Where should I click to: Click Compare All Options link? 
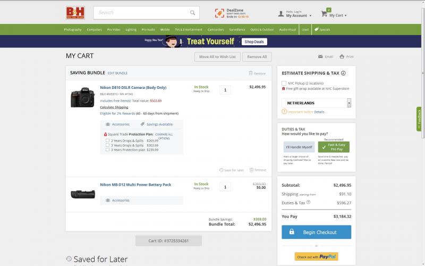[164, 136]
